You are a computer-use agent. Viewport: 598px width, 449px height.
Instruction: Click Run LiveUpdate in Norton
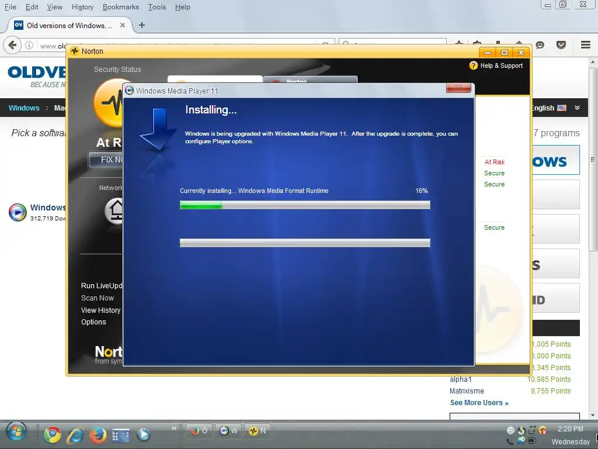pyautogui.click(x=102, y=285)
